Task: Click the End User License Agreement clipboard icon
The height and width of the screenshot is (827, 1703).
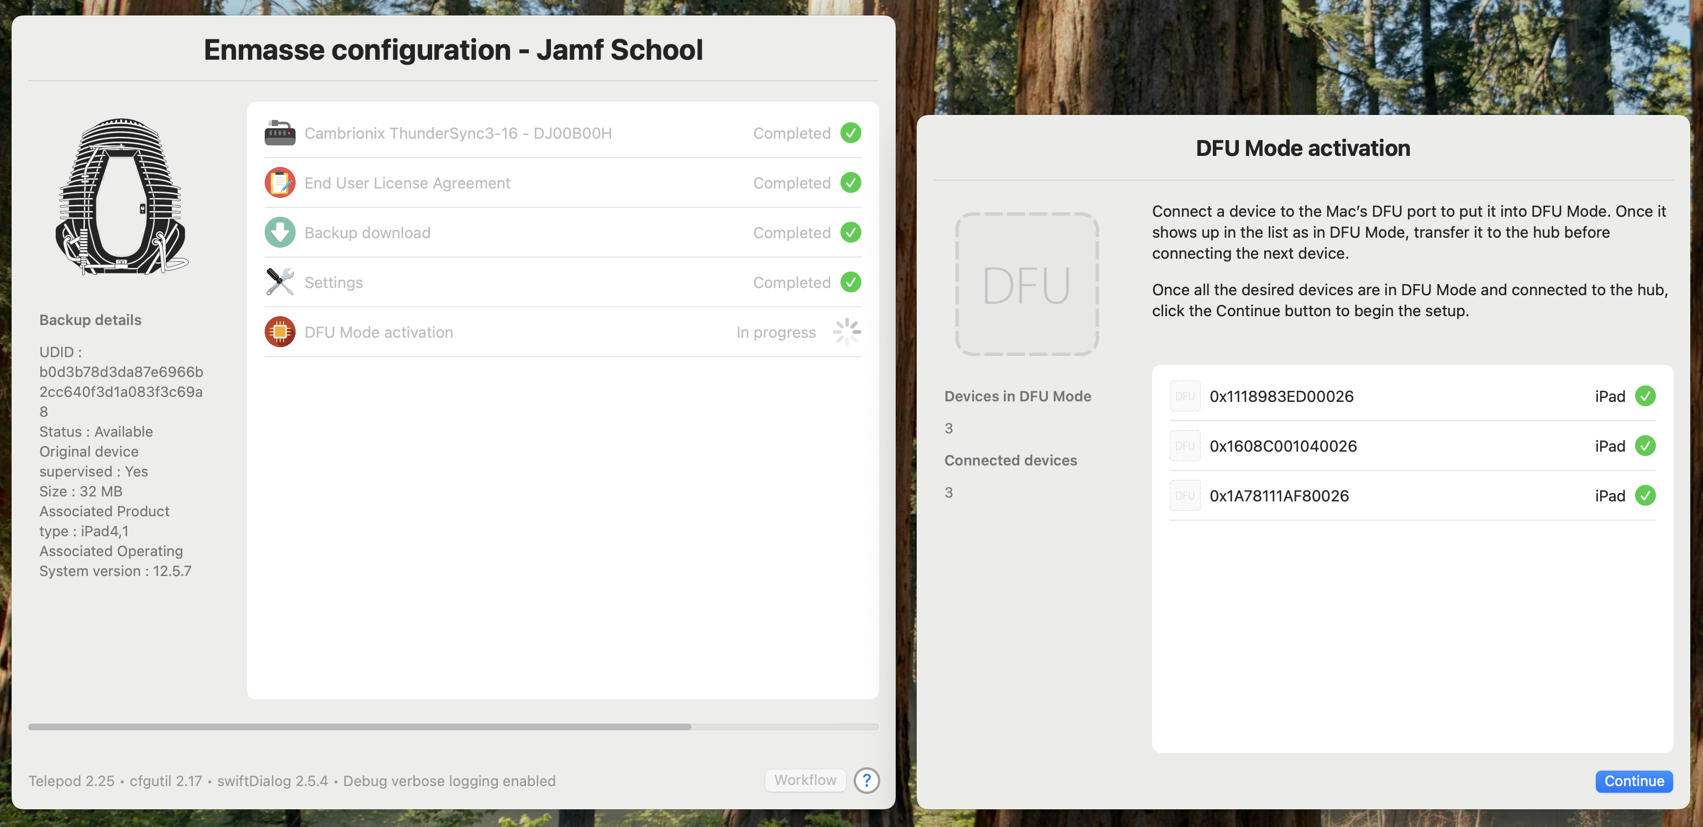Action: pos(280,182)
